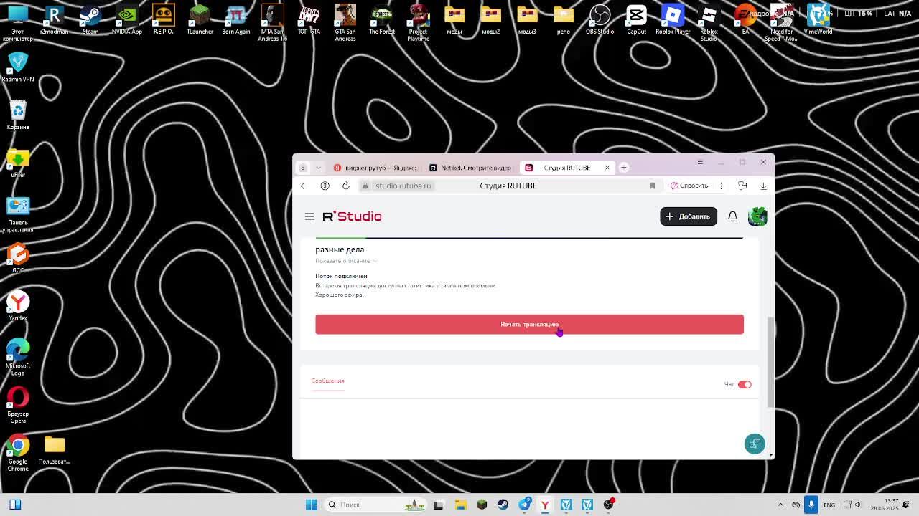919x516 pixels.
Task: Select the Корзина recycle bin icon
Action: [18, 115]
